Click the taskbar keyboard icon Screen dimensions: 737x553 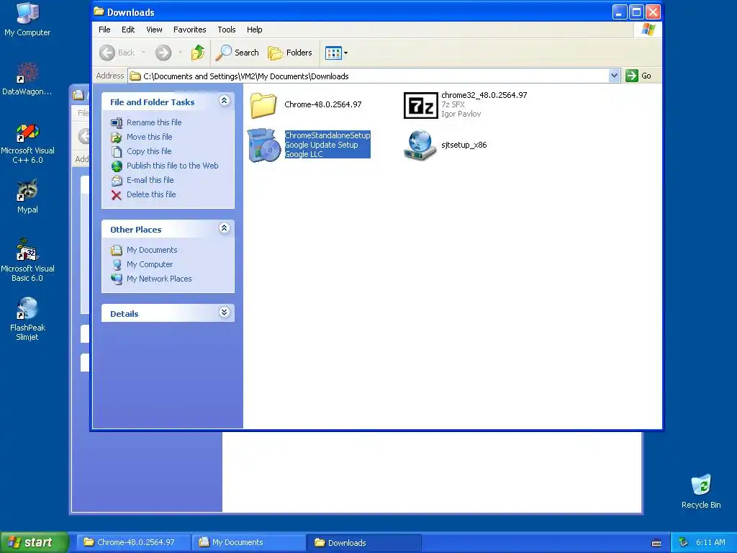[x=656, y=543]
